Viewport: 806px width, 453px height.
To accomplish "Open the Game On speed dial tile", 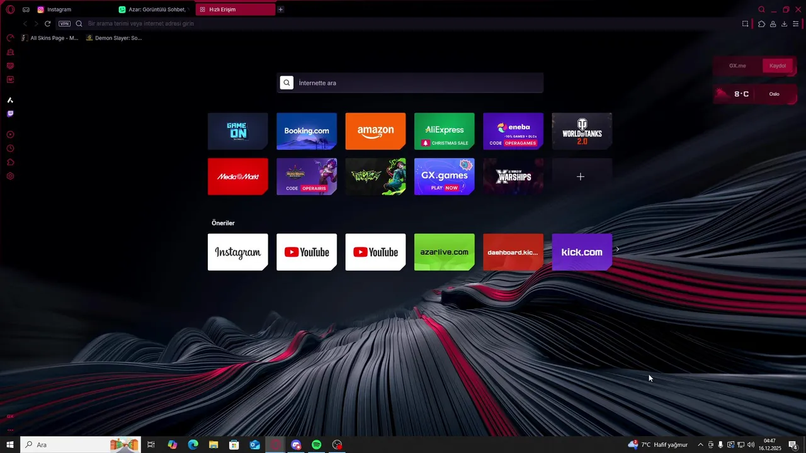I will (238, 131).
